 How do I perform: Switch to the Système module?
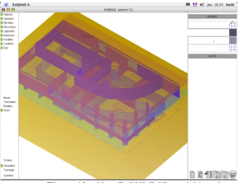(x=8, y=176)
